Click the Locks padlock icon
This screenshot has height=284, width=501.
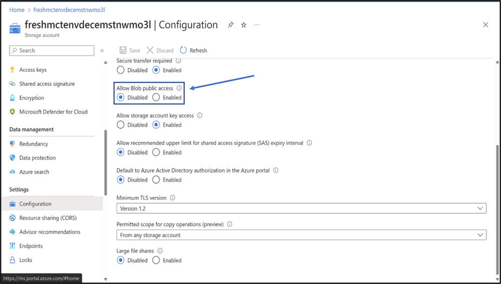coord(13,260)
